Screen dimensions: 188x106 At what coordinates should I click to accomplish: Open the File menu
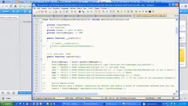(34, 8)
